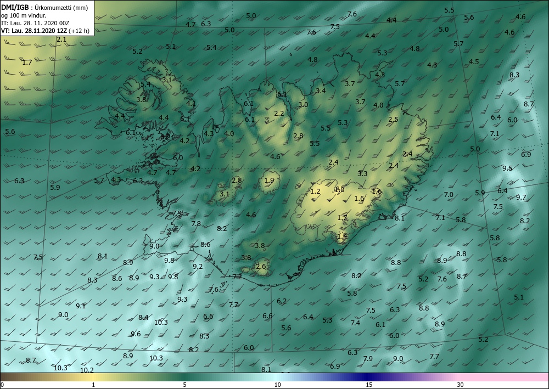Click the 30 tick on the color scale
Screen dimensions: 549x389
click(461, 385)
